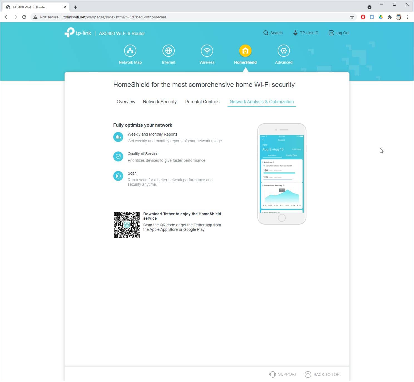414x382 pixels.
Task: Open the TP-Link ID account link
Action: tap(305, 33)
